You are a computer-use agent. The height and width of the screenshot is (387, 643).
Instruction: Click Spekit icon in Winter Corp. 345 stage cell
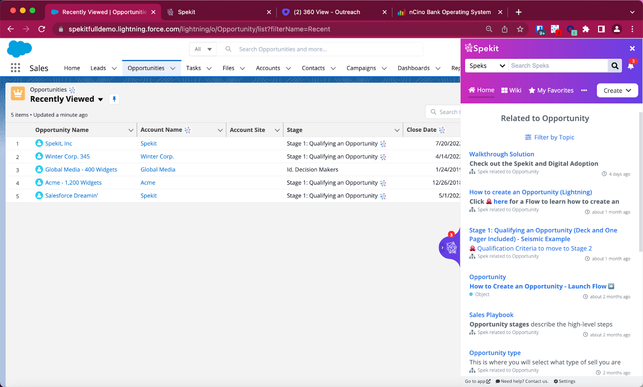pos(383,157)
